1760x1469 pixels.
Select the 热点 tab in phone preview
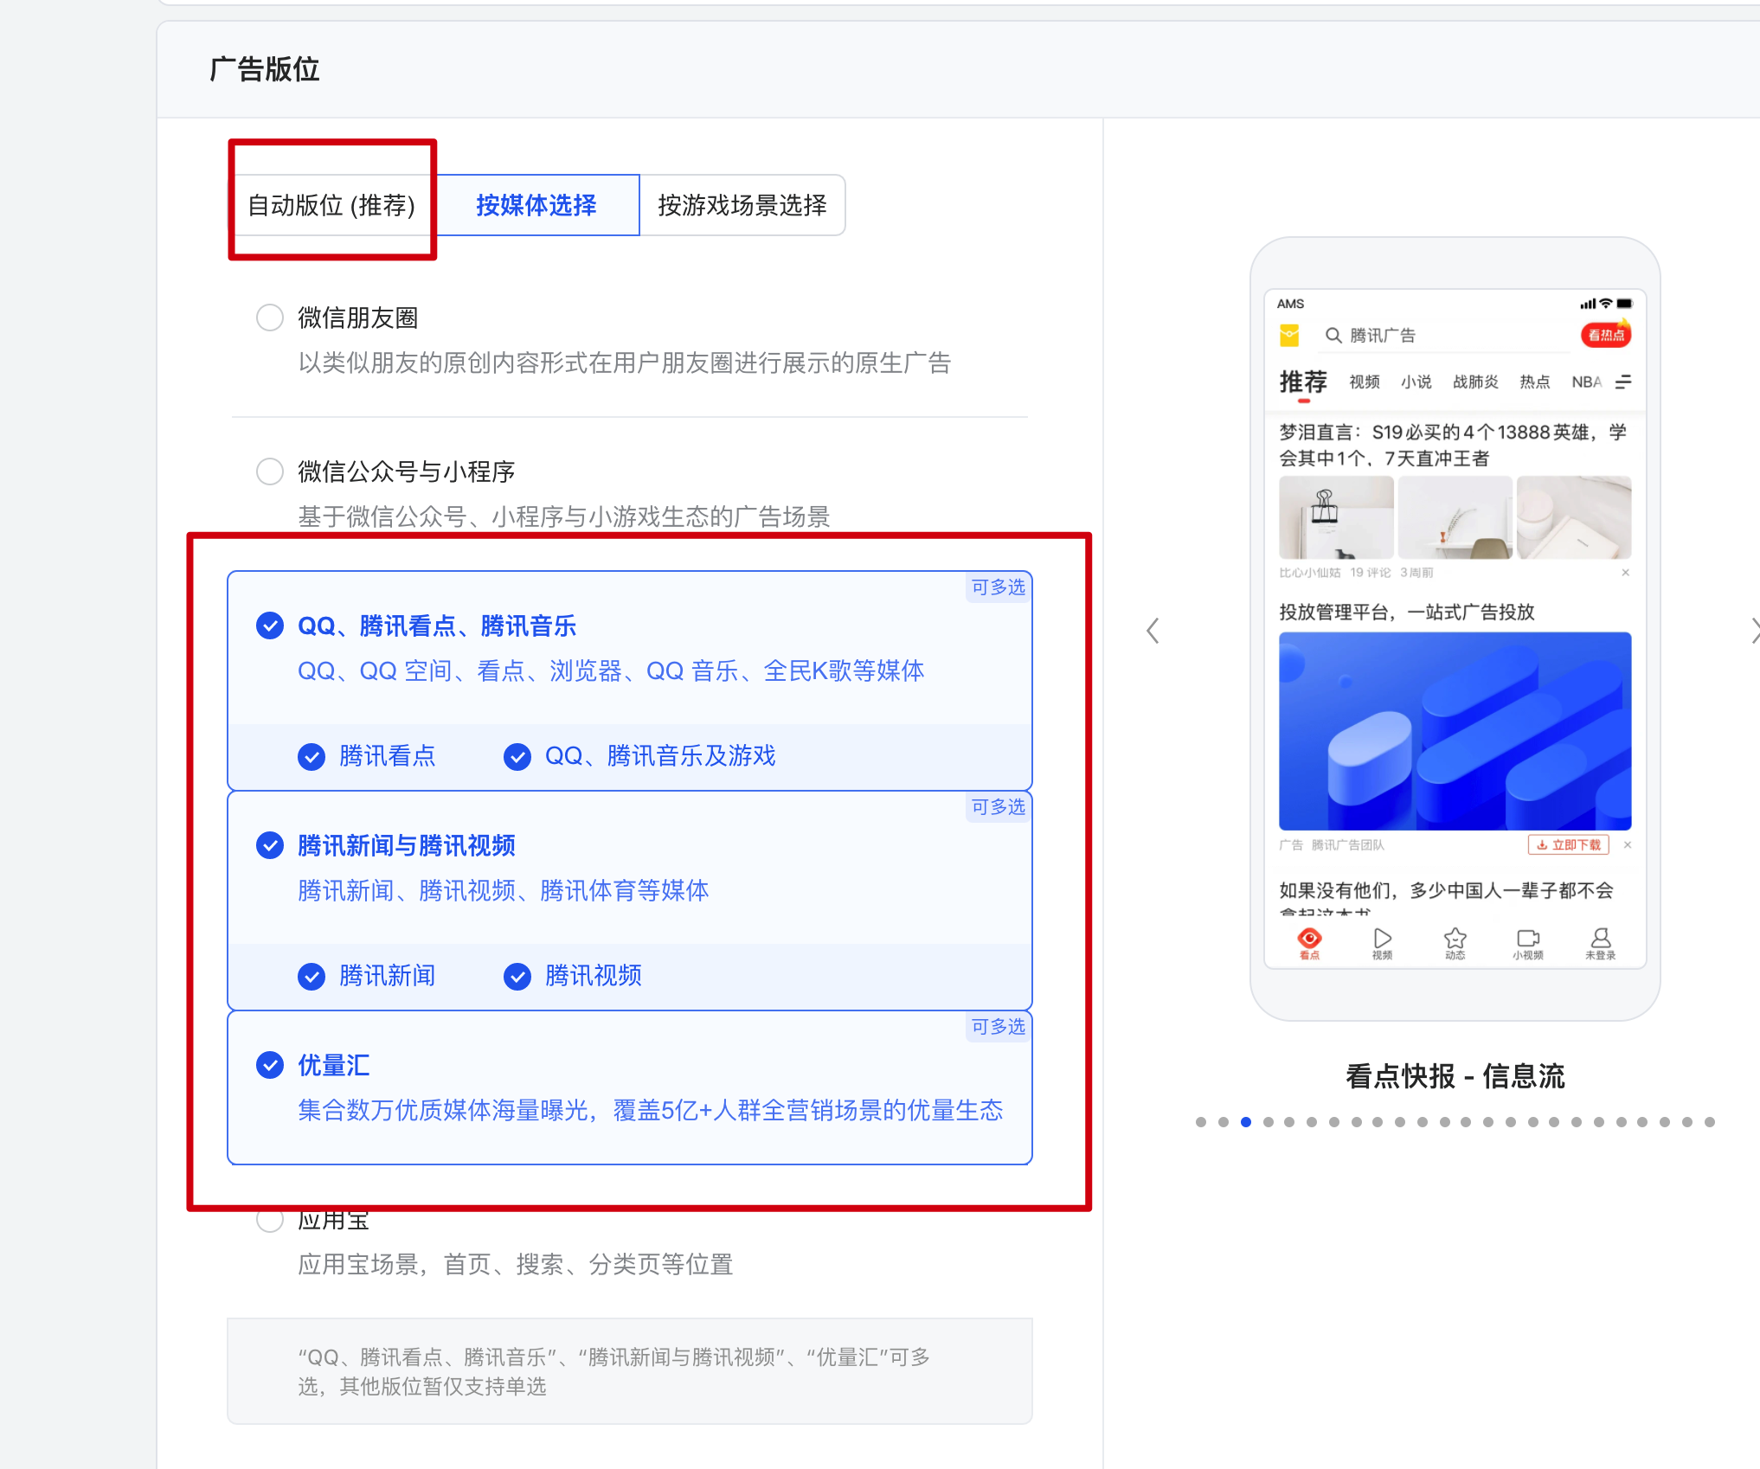1535,382
